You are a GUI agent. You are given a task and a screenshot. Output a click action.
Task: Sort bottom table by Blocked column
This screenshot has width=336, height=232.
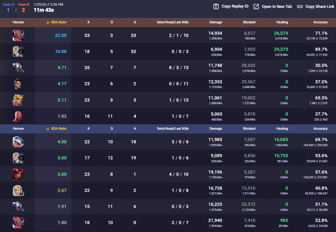249,129
